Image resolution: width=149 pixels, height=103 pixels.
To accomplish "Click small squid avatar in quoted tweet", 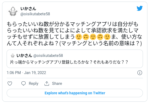I will (x=13, y=56).
